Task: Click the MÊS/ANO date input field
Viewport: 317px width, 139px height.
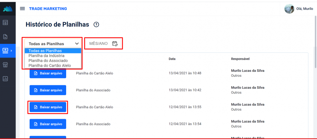Action: (99, 43)
